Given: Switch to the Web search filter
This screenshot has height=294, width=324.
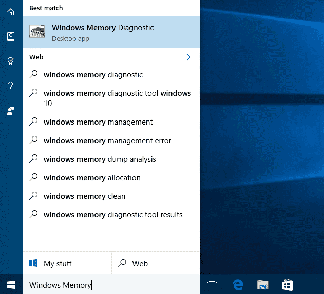Looking at the screenshot, I should click(156, 263).
